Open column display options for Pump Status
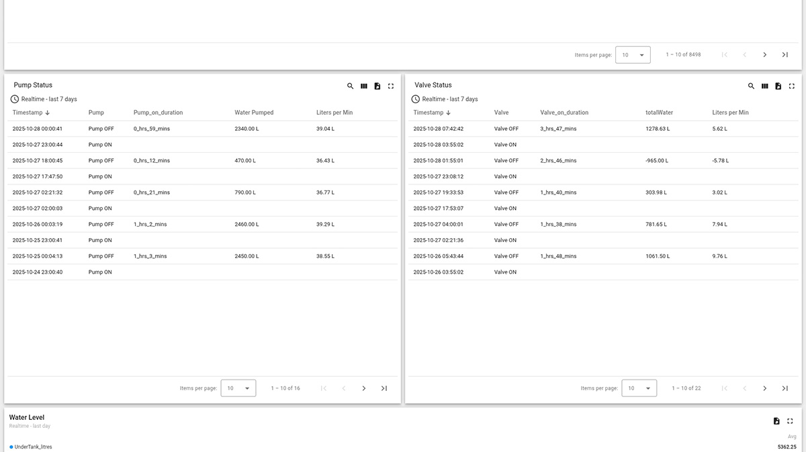Screen dimensions: 806x452 pyautogui.click(x=364, y=86)
